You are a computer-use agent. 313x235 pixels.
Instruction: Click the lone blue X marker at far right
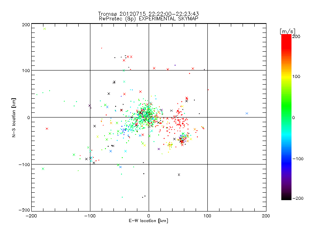(x=247, y=113)
